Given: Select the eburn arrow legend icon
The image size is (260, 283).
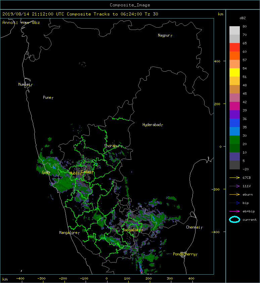Looking at the screenshot, I should tap(234, 195).
